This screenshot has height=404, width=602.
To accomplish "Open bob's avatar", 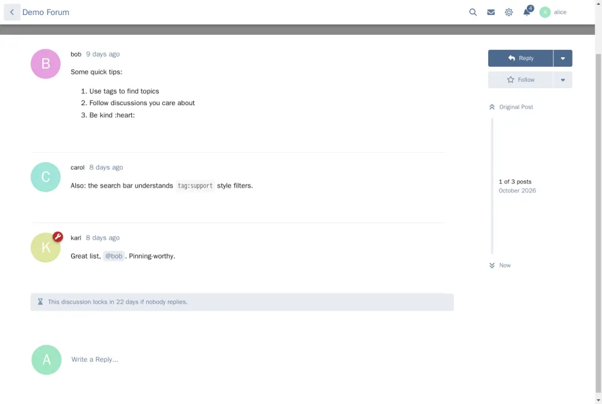I will 46,64.
